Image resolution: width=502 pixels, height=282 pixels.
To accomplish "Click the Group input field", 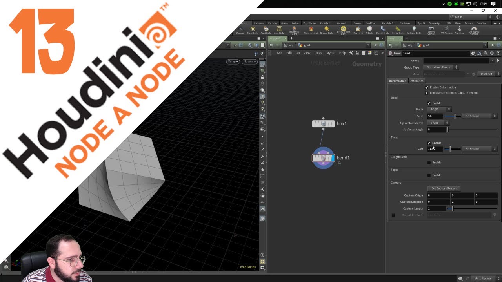I will 457,61.
